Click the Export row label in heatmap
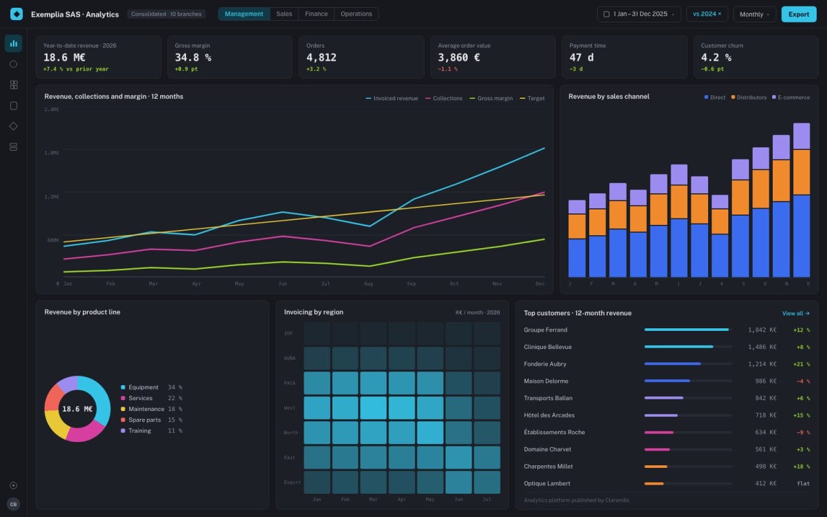827x517 pixels. (x=293, y=482)
